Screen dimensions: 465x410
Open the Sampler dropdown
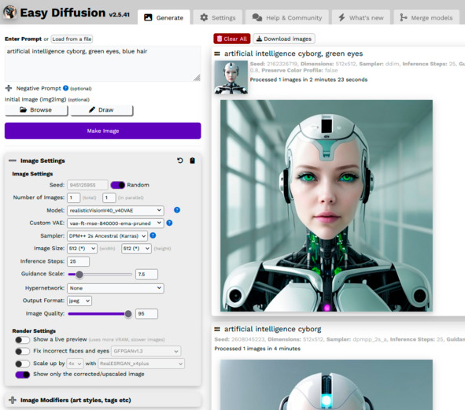[107, 236]
